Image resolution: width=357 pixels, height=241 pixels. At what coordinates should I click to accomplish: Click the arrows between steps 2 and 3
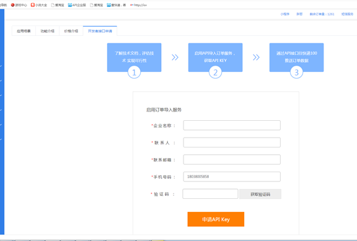(x=256, y=58)
